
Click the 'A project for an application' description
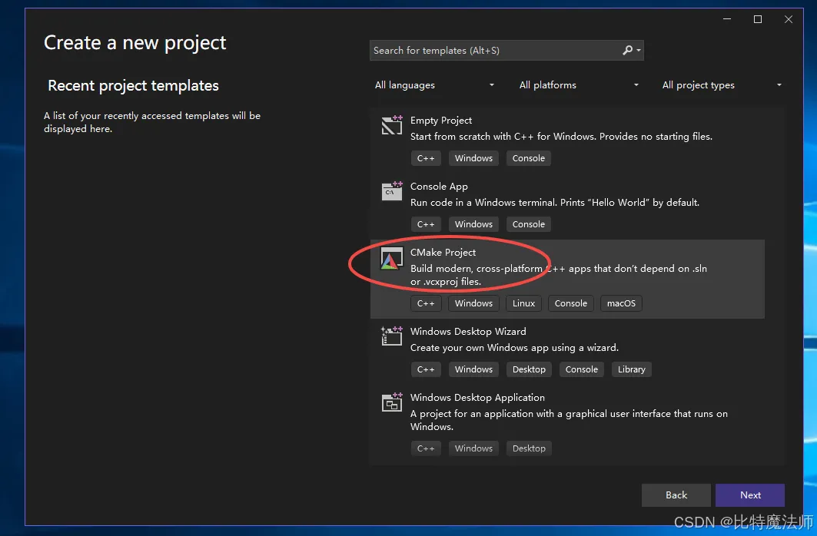point(569,420)
